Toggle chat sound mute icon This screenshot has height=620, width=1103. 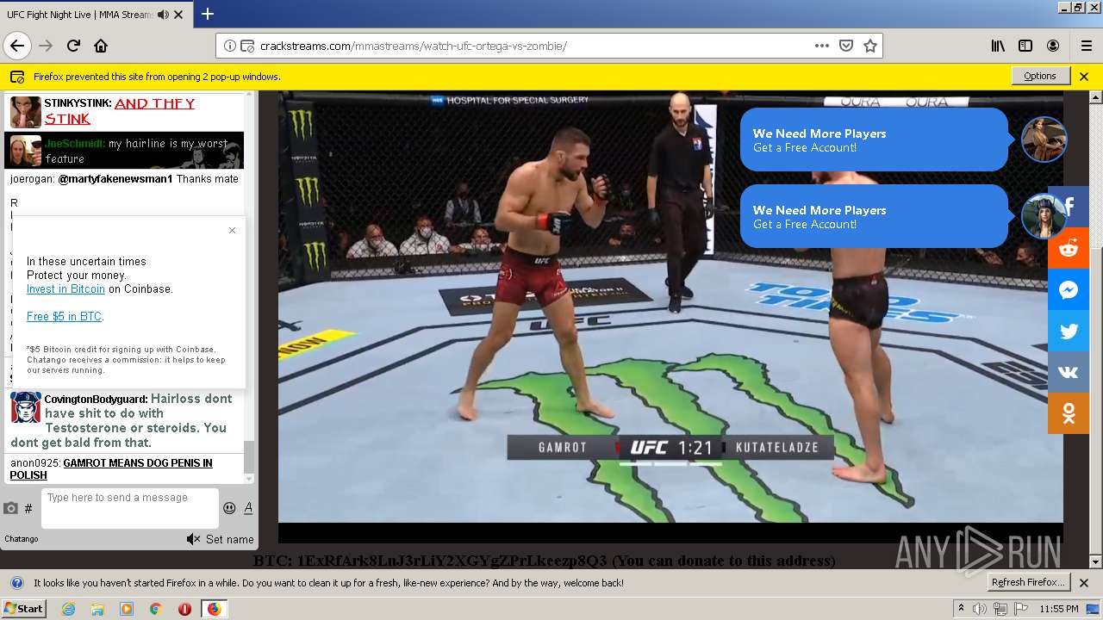(193, 539)
